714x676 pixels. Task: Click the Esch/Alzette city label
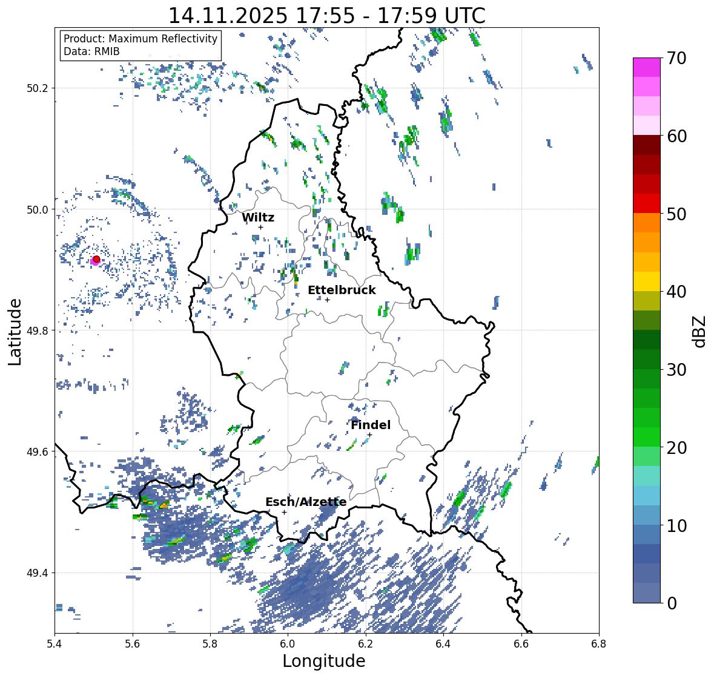point(306,502)
